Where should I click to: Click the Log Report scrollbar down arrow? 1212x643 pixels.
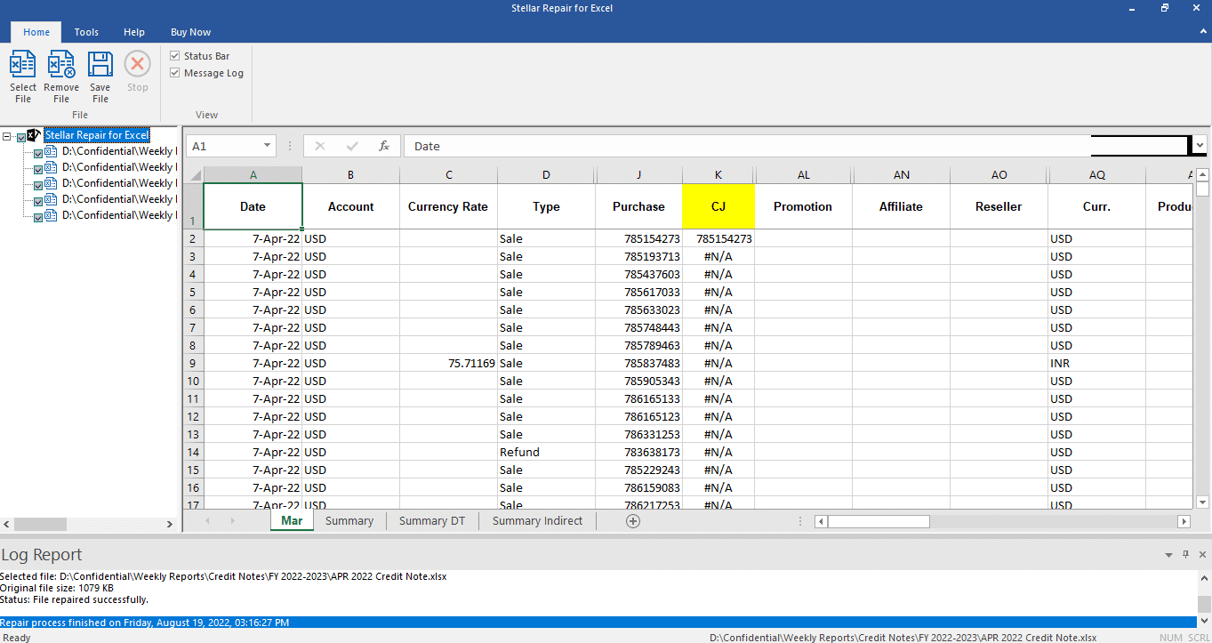(1204, 621)
